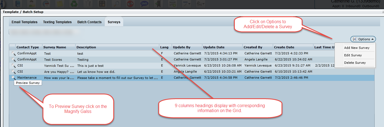Select Delete Survey in the Options menu
The height and width of the screenshot is (127, 384).
point(355,63)
